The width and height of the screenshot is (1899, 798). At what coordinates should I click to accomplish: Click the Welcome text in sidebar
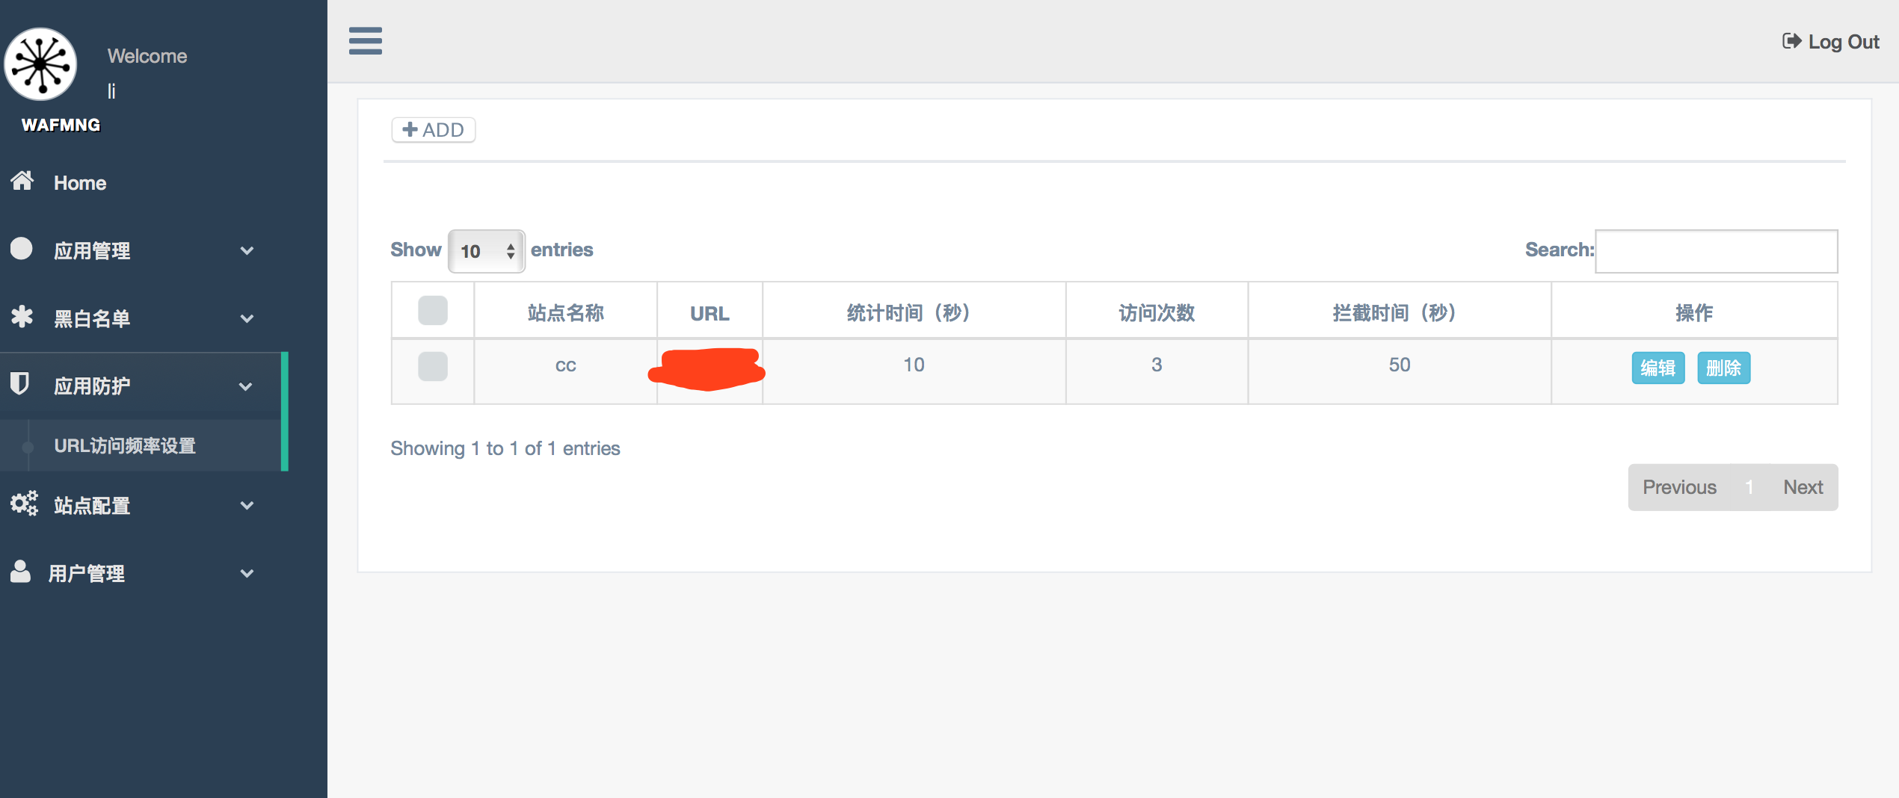(x=147, y=56)
